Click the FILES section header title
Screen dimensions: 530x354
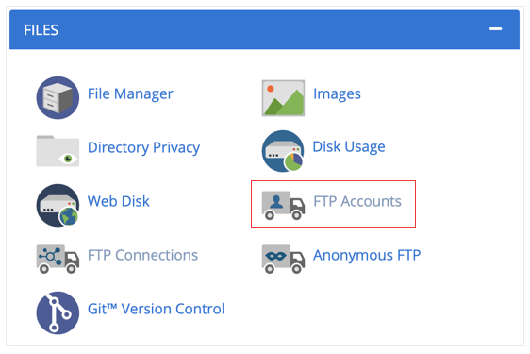41,30
